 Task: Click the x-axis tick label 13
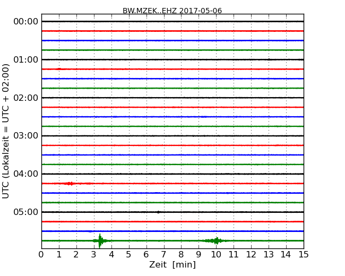click(268, 255)
